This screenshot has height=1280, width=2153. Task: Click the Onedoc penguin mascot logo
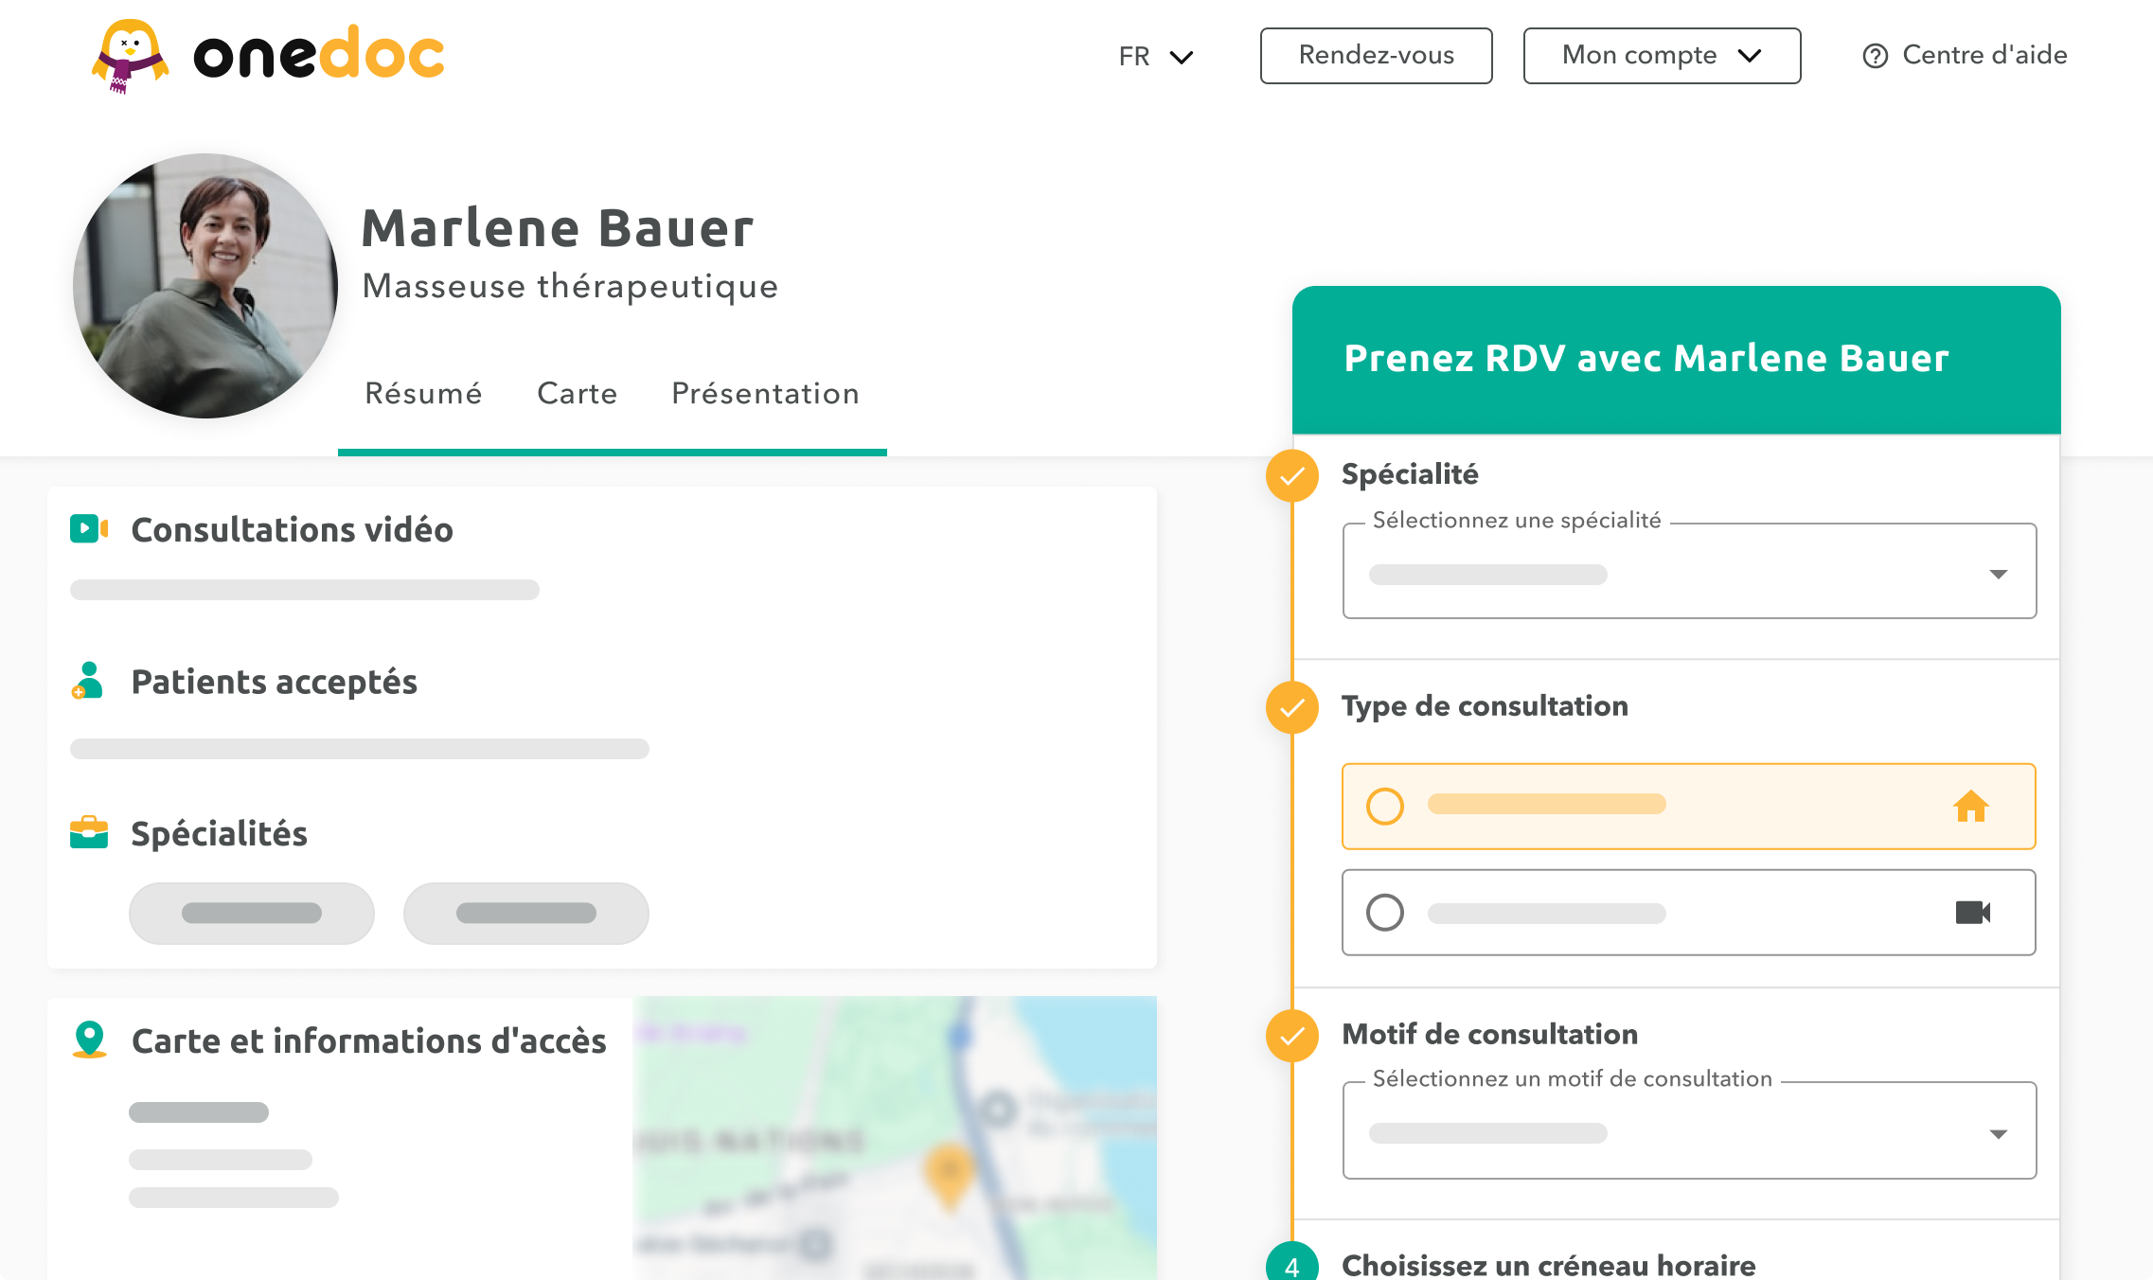click(131, 56)
